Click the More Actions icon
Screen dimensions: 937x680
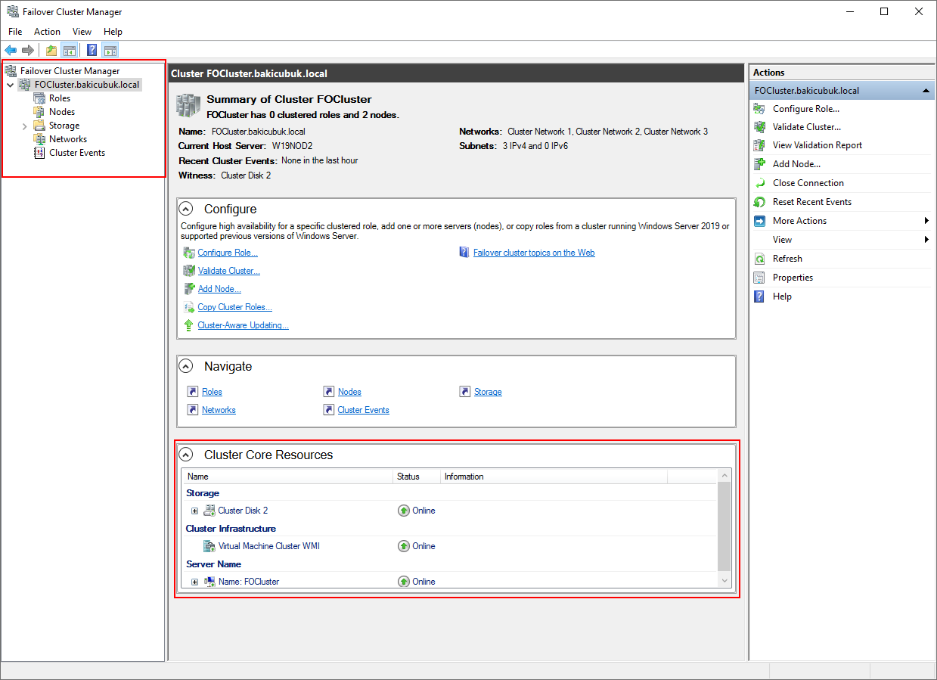pos(759,221)
